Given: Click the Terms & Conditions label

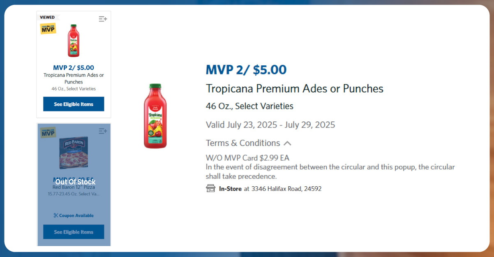Looking at the screenshot, I should [x=242, y=143].
